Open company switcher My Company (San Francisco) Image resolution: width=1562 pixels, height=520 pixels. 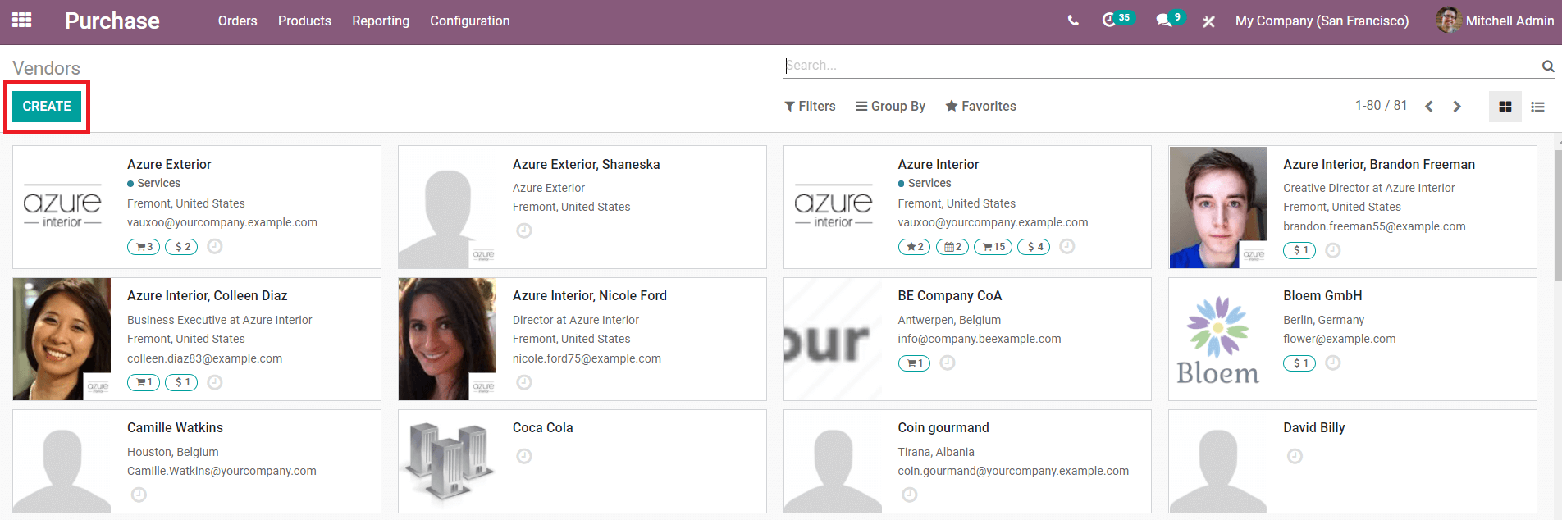pyautogui.click(x=1322, y=21)
